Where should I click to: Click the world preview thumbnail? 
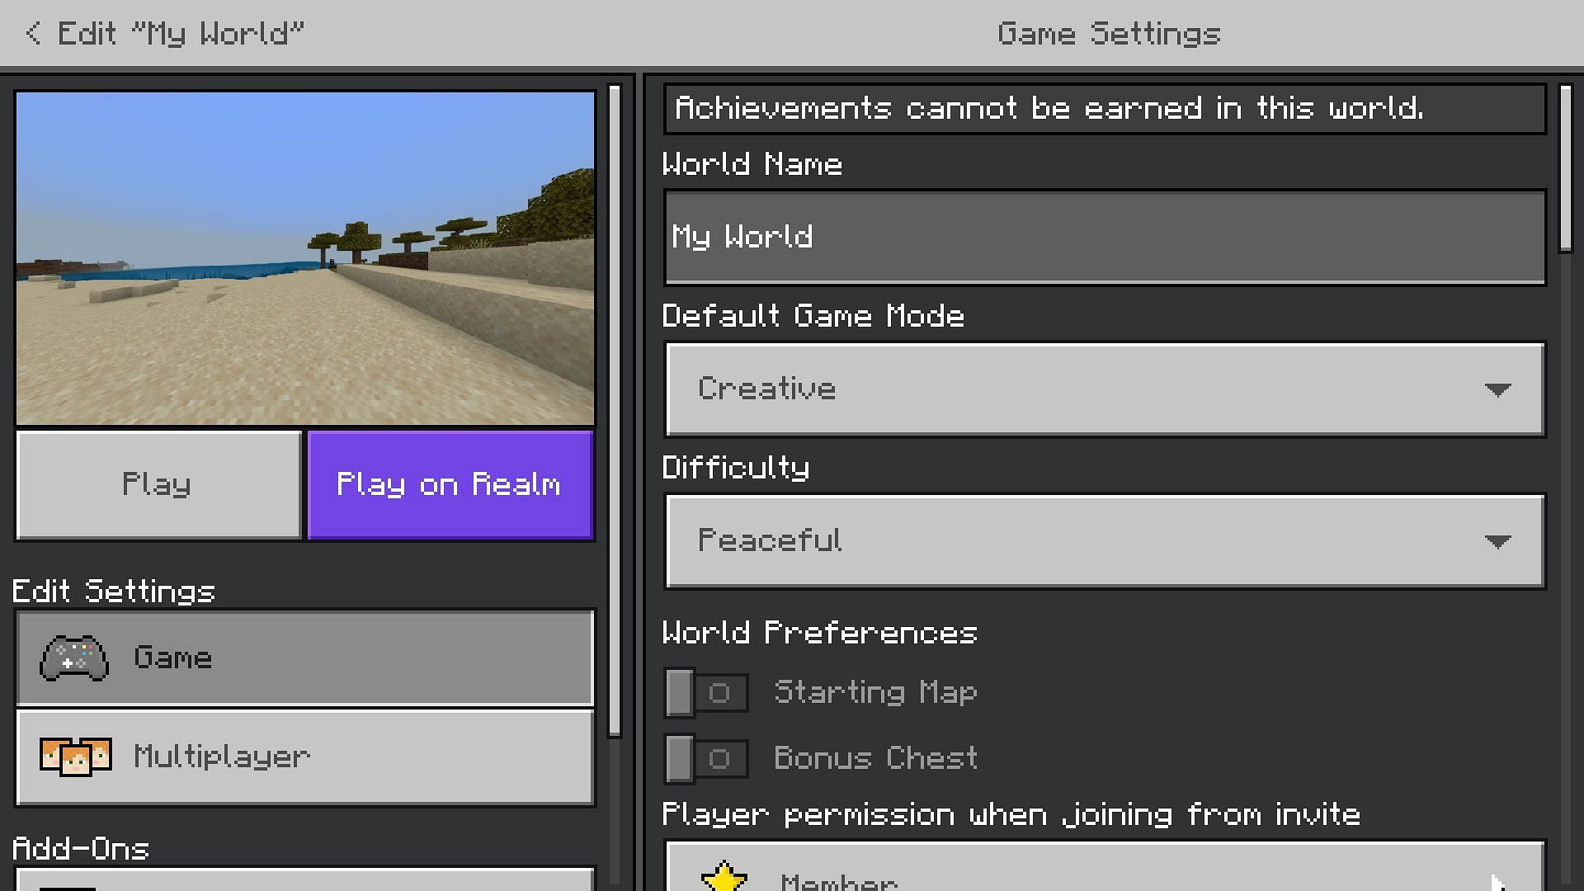[305, 258]
